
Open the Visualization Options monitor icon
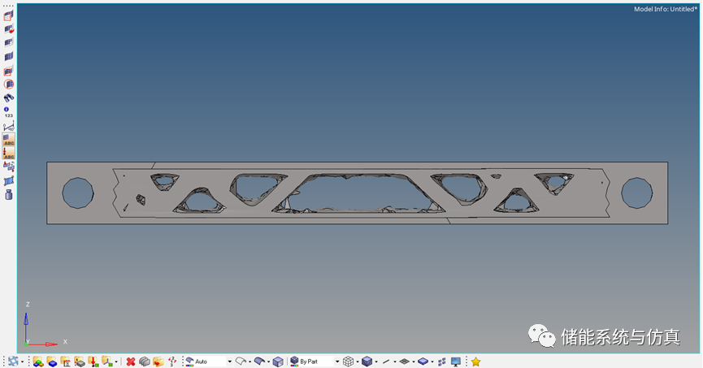click(x=456, y=362)
